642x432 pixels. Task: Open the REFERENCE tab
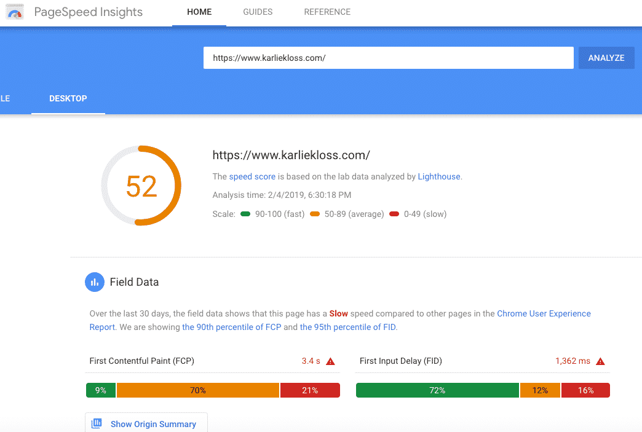pyautogui.click(x=327, y=12)
